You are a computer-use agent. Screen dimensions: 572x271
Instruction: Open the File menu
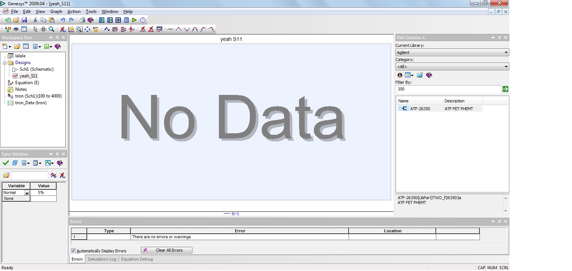[15, 12]
